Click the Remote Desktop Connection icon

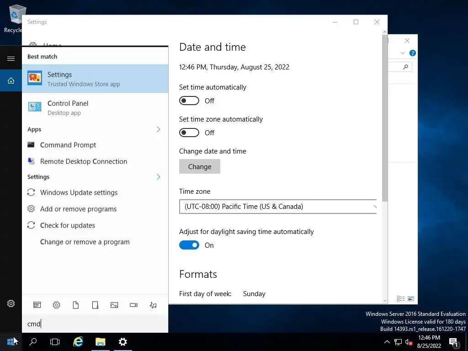coord(31,161)
